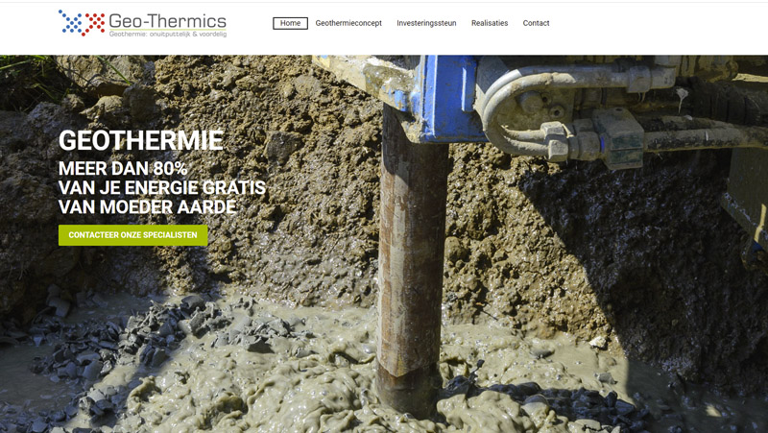Screen dimensions: 768x433
Task: Click the text VAN JE ENERGIE GRATIS
Action: pos(162,187)
